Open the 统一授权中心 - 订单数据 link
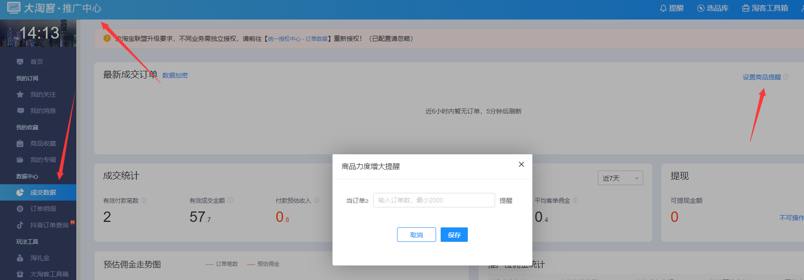This screenshot has height=280, width=804. click(298, 39)
